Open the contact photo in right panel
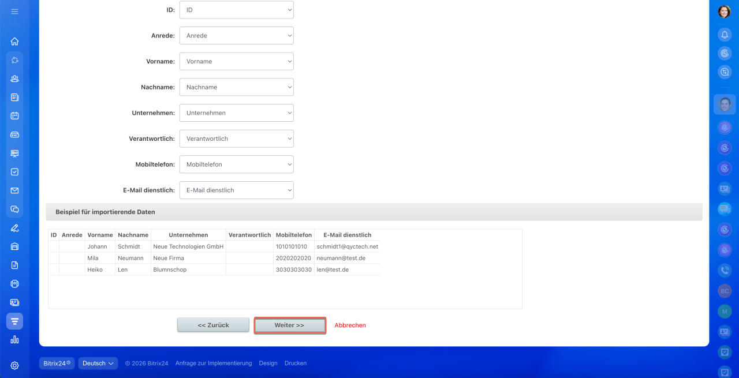This screenshot has height=378, width=739. pos(725,104)
